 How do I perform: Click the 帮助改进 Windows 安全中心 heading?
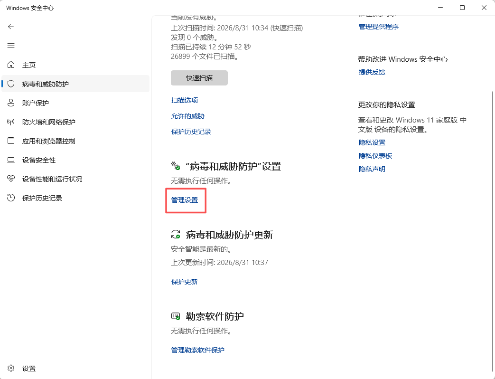click(x=403, y=59)
